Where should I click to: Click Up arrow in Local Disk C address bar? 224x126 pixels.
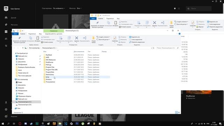pyautogui.click(x=23, y=48)
